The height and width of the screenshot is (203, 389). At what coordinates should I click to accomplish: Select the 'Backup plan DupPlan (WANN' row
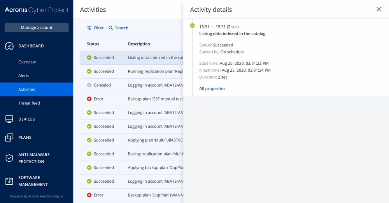pyautogui.click(x=132, y=195)
